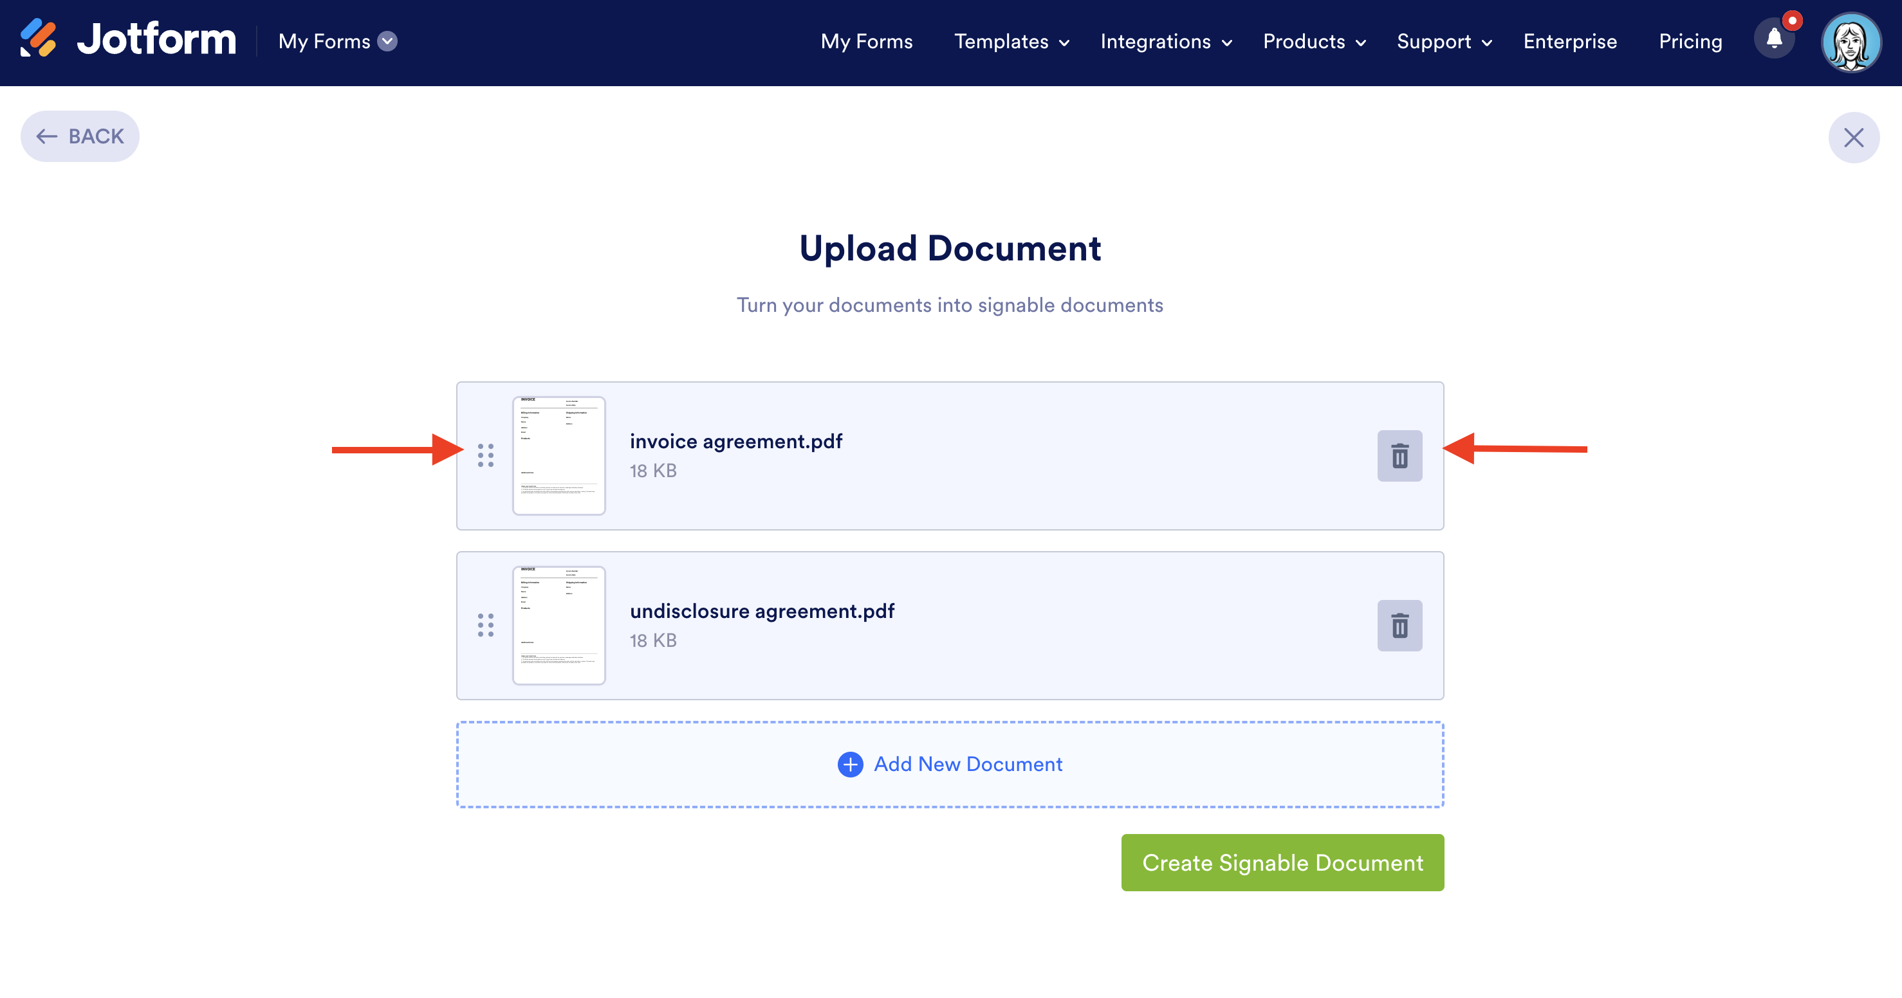
Task: Open invoice agreement.pdf thumbnail preview
Action: point(559,455)
